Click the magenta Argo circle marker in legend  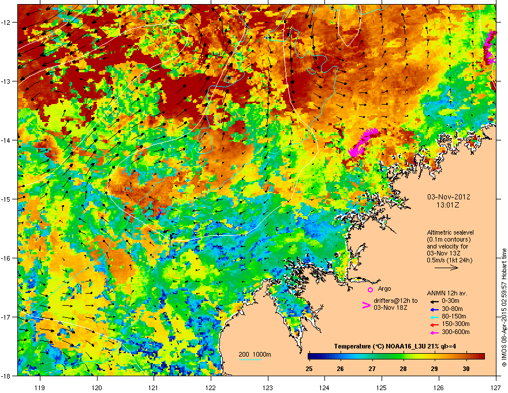click(x=370, y=290)
